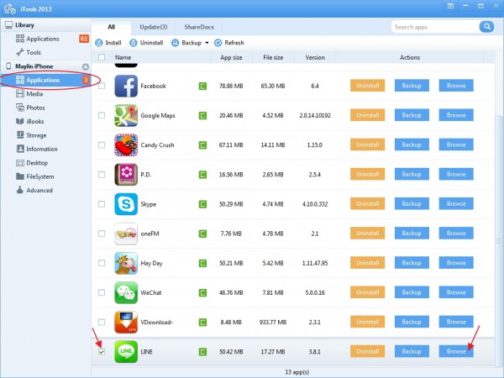Open iBooks in the sidebar

(x=36, y=121)
